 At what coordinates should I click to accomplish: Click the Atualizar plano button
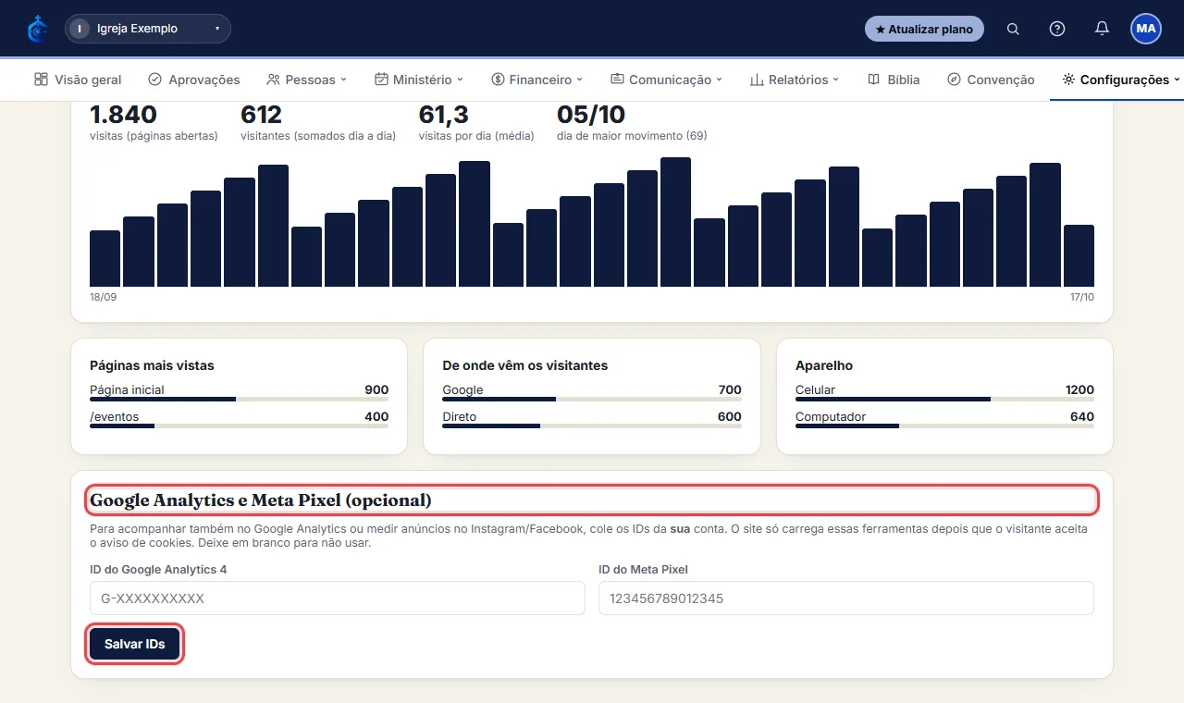click(924, 29)
